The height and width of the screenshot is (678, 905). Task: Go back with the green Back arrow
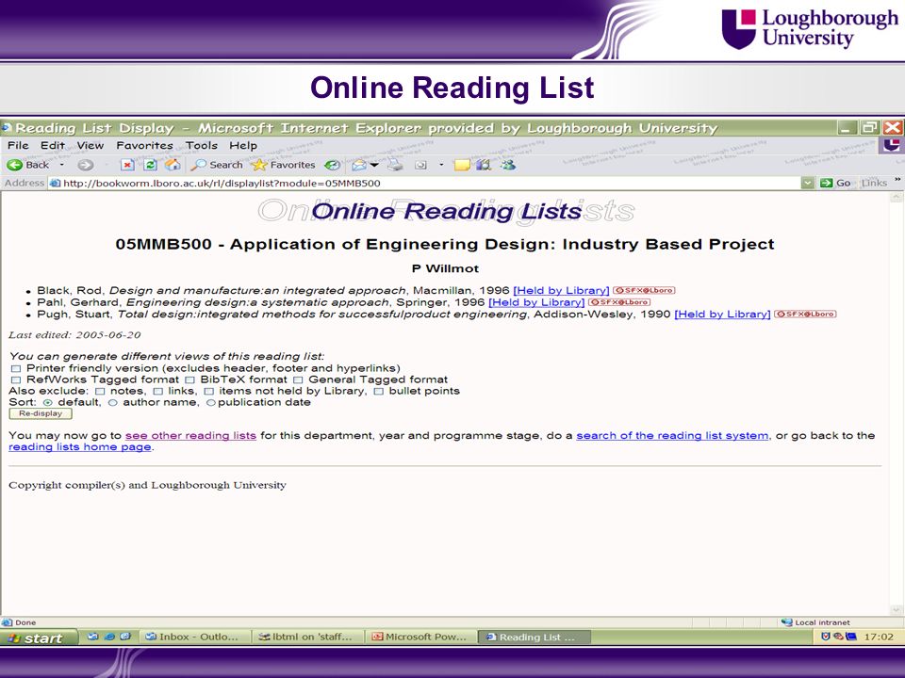(x=14, y=165)
